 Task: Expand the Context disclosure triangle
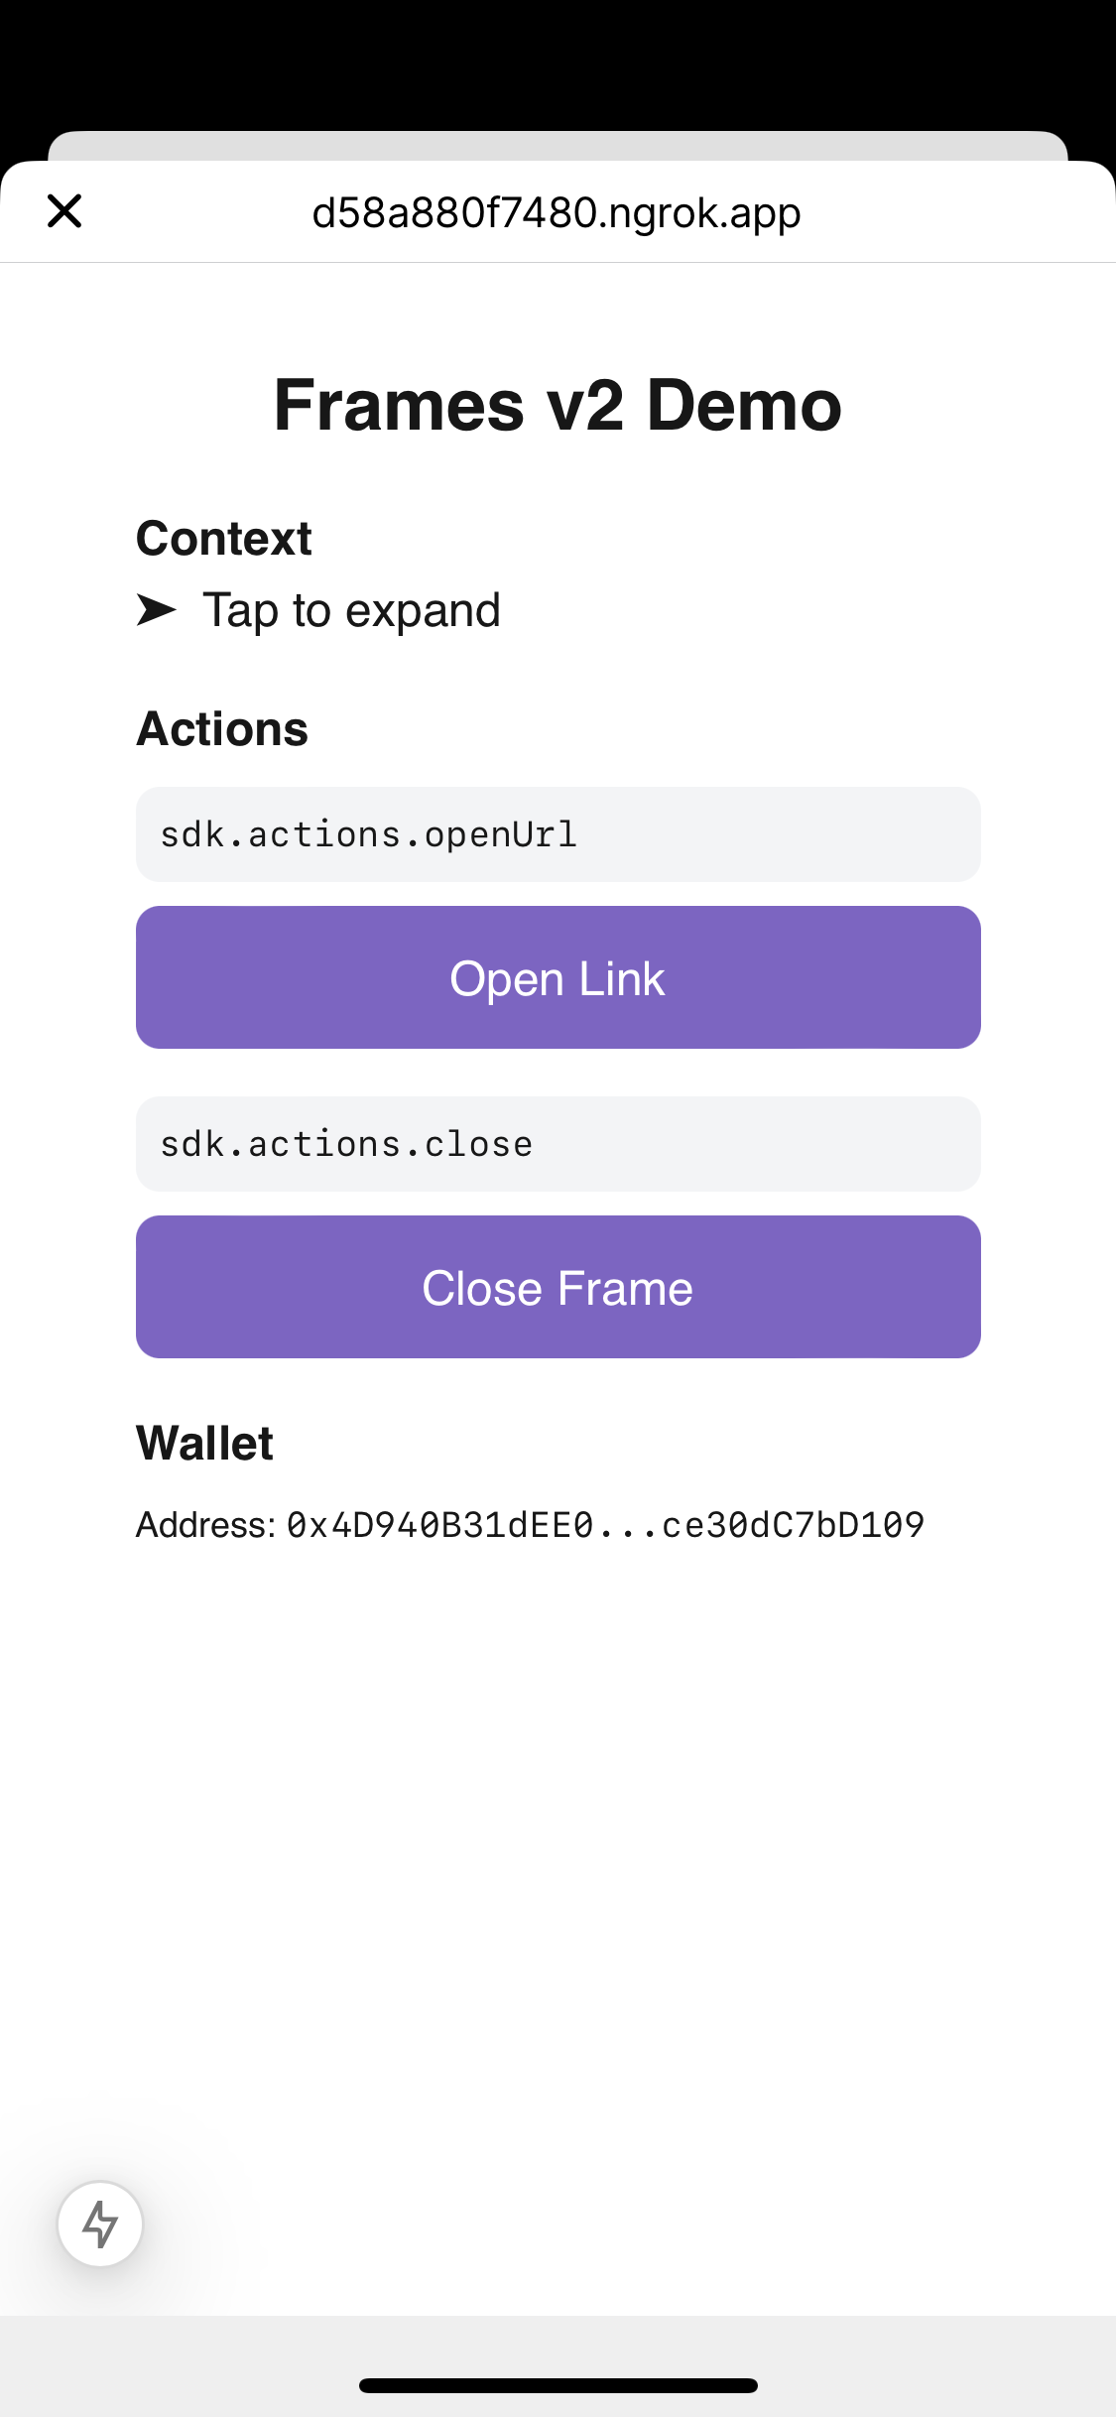(x=156, y=610)
